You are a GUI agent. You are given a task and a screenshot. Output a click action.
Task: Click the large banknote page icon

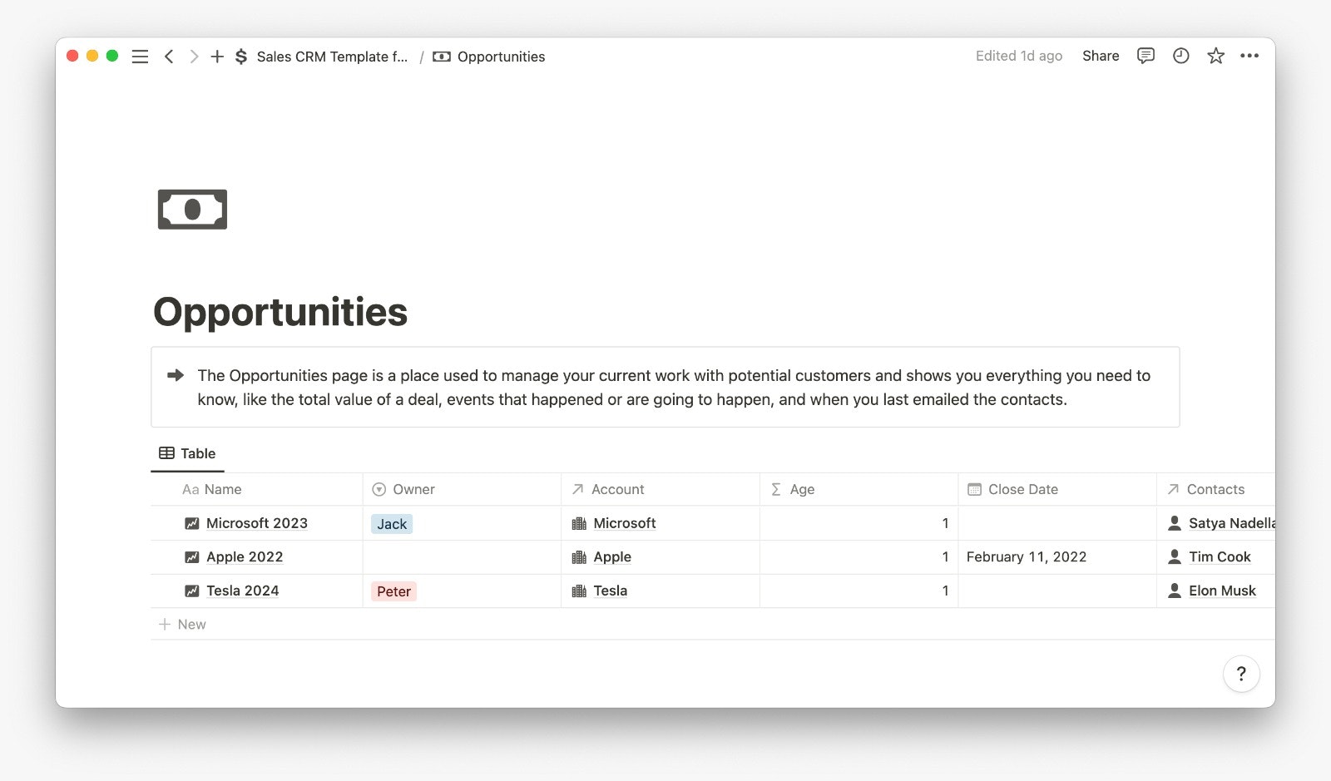click(192, 210)
